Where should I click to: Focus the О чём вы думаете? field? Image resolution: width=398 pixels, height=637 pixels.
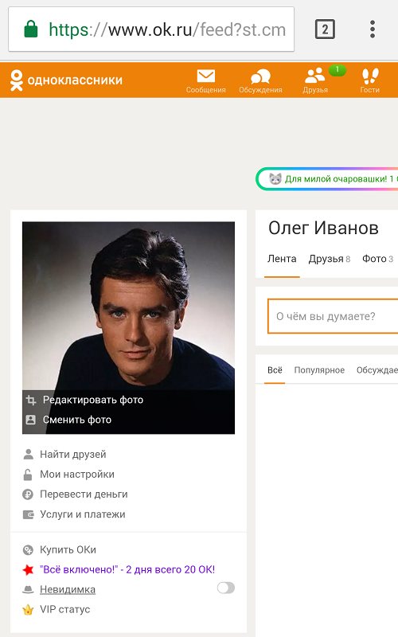[x=333, y=316]
